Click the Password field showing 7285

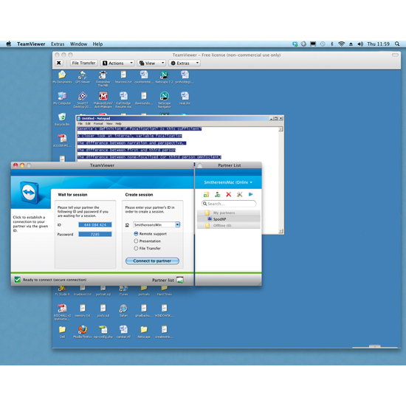(95, 234)
